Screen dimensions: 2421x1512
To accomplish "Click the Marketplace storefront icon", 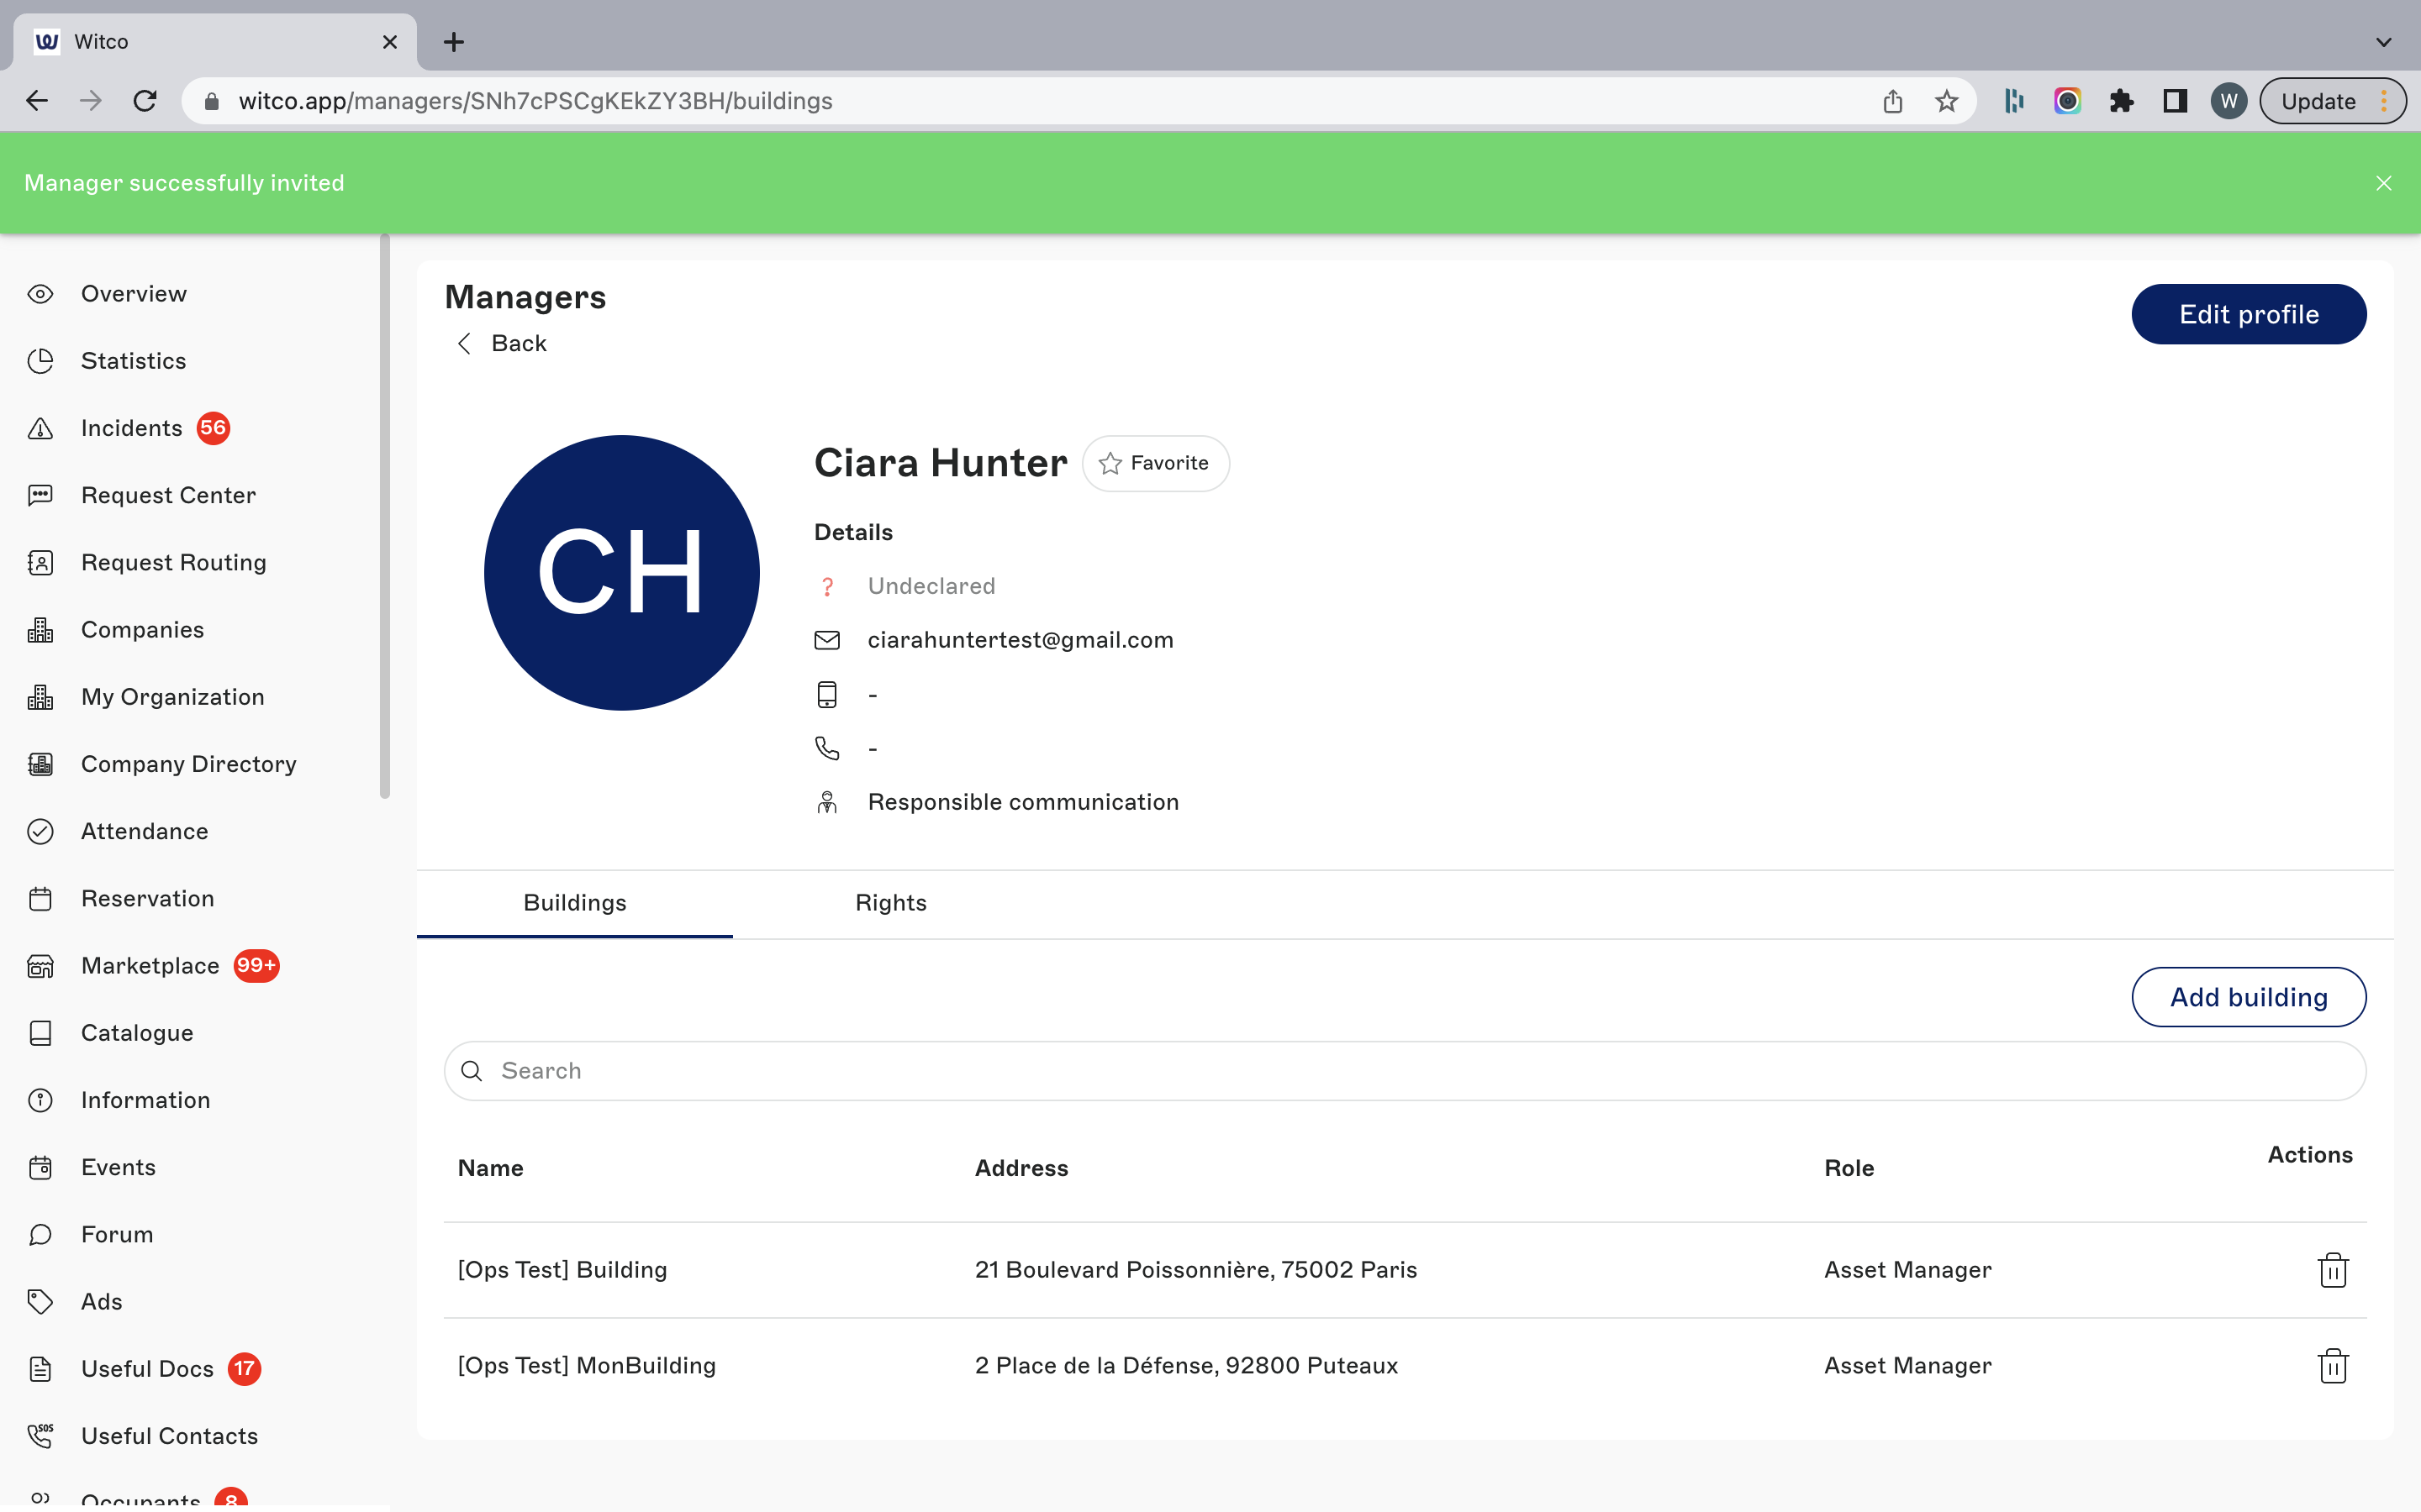I will [x=40, y=966].
